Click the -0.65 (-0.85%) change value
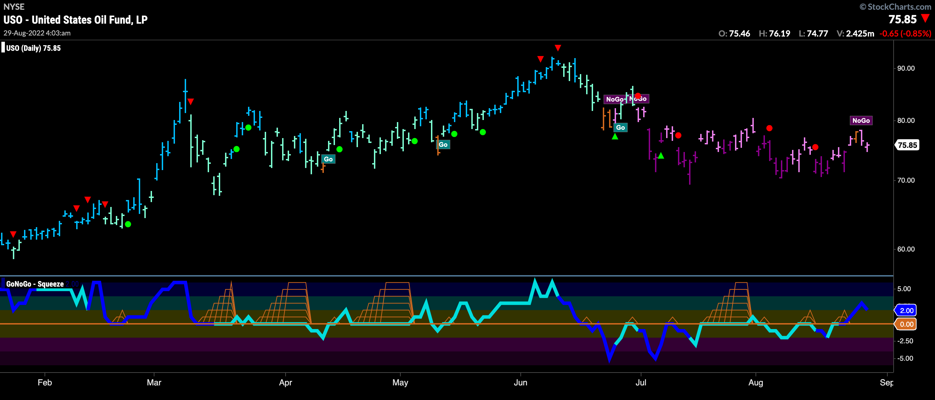This screenshot has height=400, width=935. 905,33
